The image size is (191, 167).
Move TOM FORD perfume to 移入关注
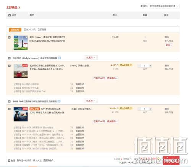click(x=169, y=112)
